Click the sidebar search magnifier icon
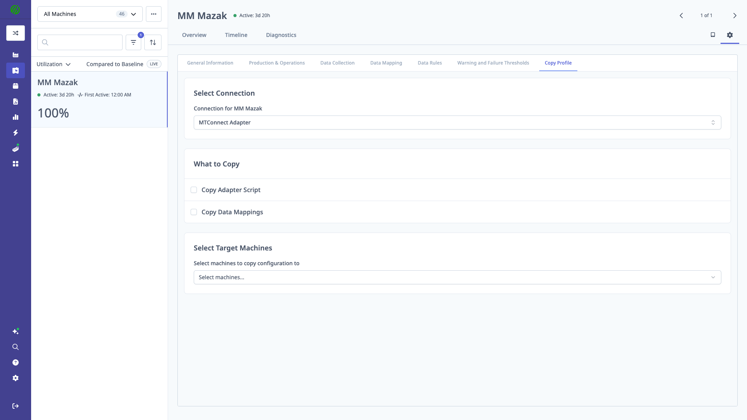The width and height of the screenshot is (747, 420). click(x=16, y=347)
